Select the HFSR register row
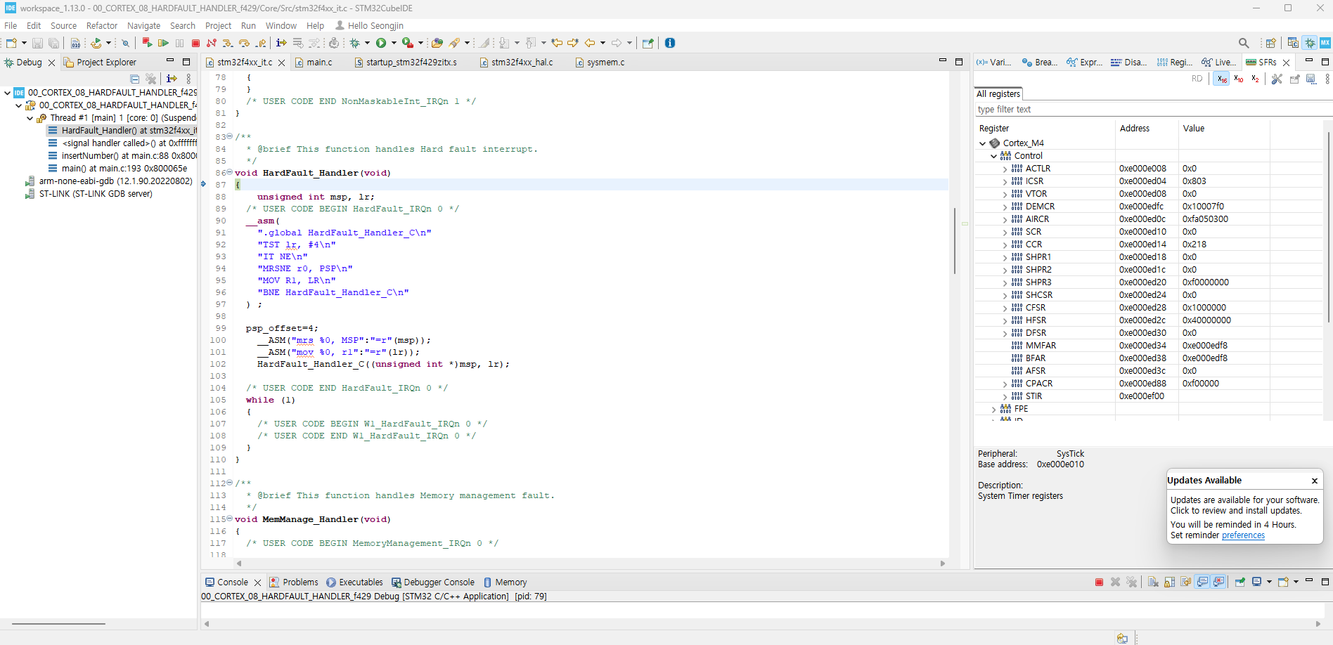Image resolution: width=1333 pixels, height=645 pixels. (1150, 320)
